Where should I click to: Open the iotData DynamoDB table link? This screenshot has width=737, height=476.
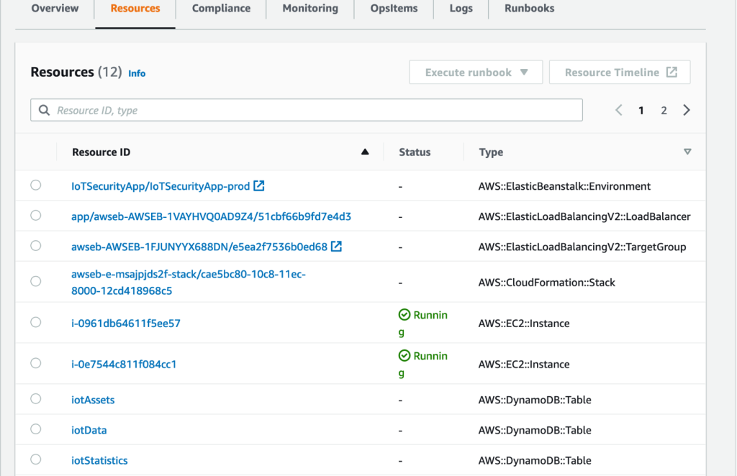tap(89, 429)
